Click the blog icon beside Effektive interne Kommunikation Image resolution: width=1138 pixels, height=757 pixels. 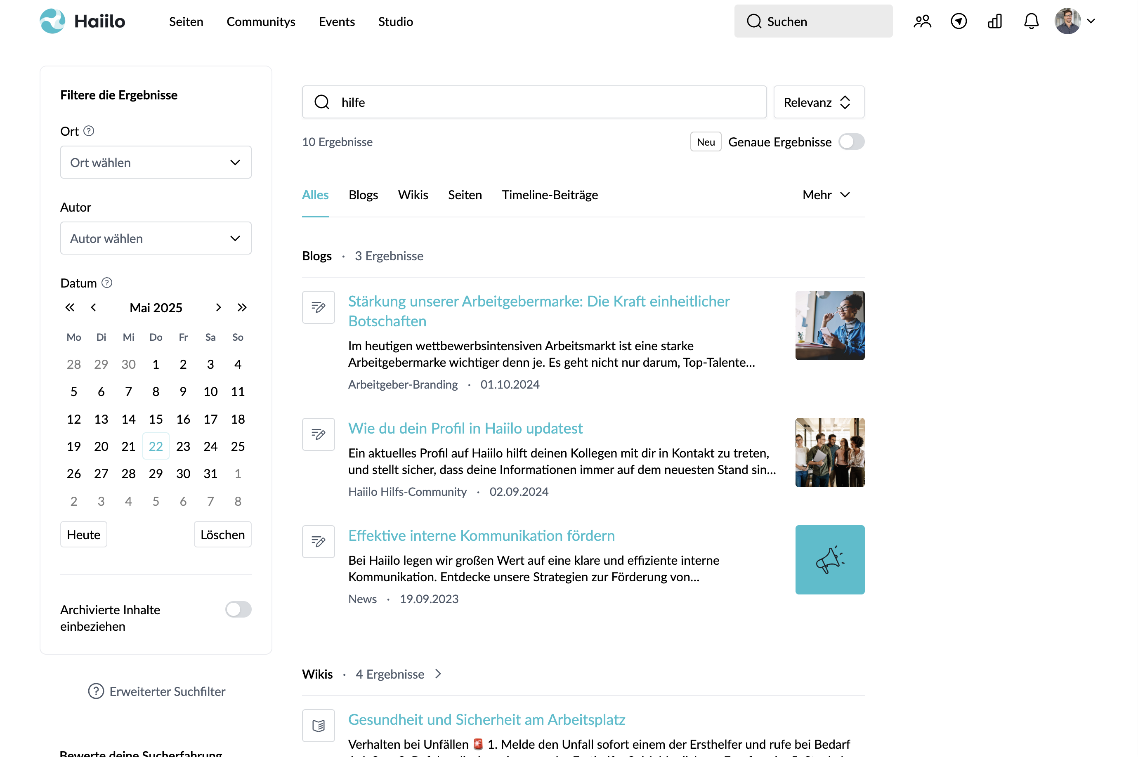tap(318, 541)
